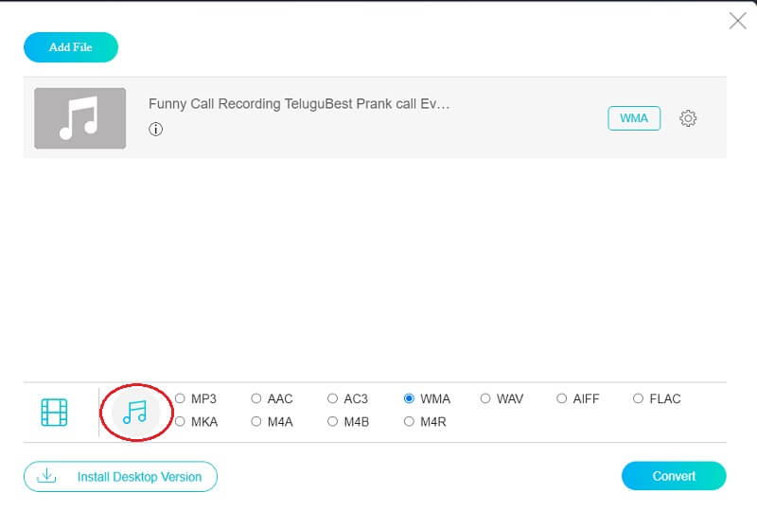The height and width of the screenshot is (511, 757).
Task: Open the WMA format badge on the file
Action: [x=634, y=118]
